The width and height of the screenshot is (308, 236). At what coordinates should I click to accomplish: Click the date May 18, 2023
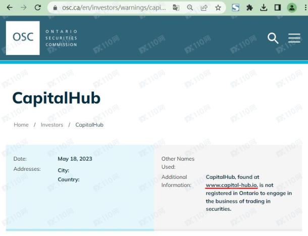75,159
